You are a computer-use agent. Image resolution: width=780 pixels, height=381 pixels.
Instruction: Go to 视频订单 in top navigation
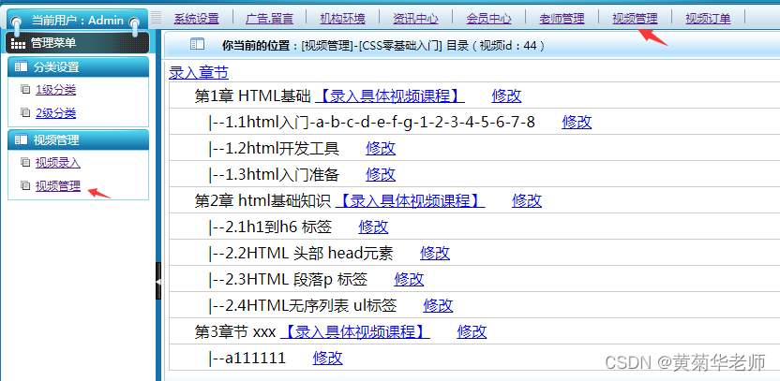pyautogui.click(x=708, y=18)
